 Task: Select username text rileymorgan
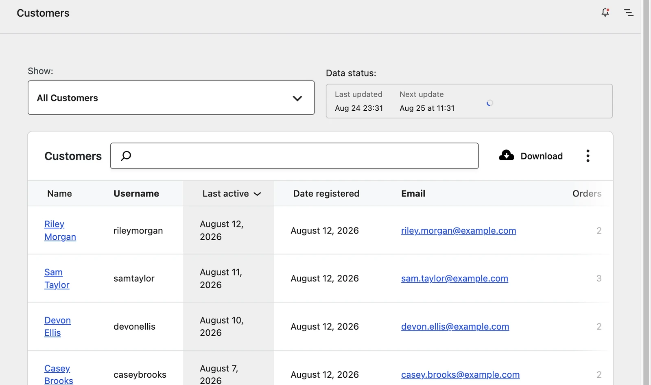pos(138,231)
